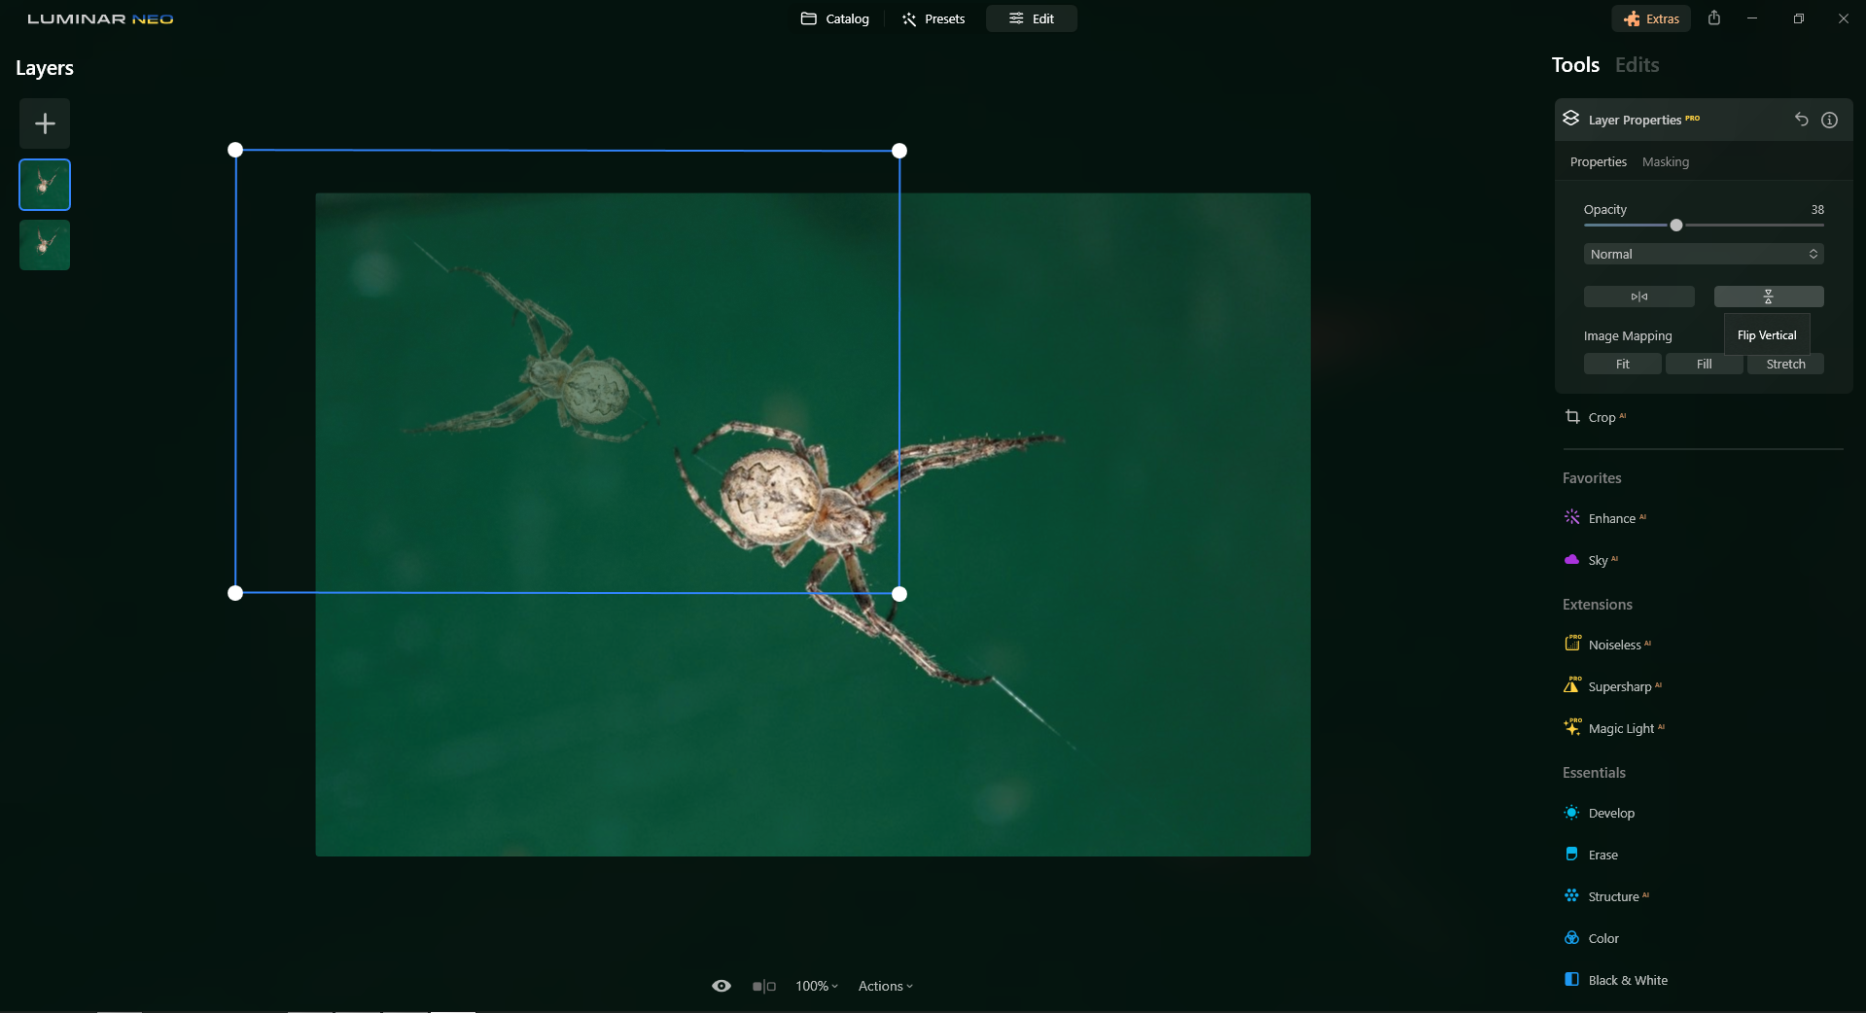Select the top spider layer thumbnail
Screen dimensions: 1866x1013
tap(45, 185)
